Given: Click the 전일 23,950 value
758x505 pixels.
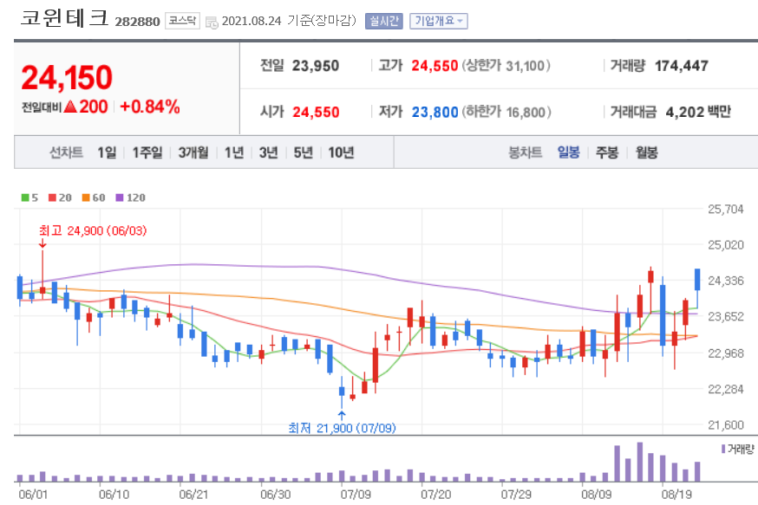Looking at the screenshot, I should pyautogui.click(x=316, y=66).
